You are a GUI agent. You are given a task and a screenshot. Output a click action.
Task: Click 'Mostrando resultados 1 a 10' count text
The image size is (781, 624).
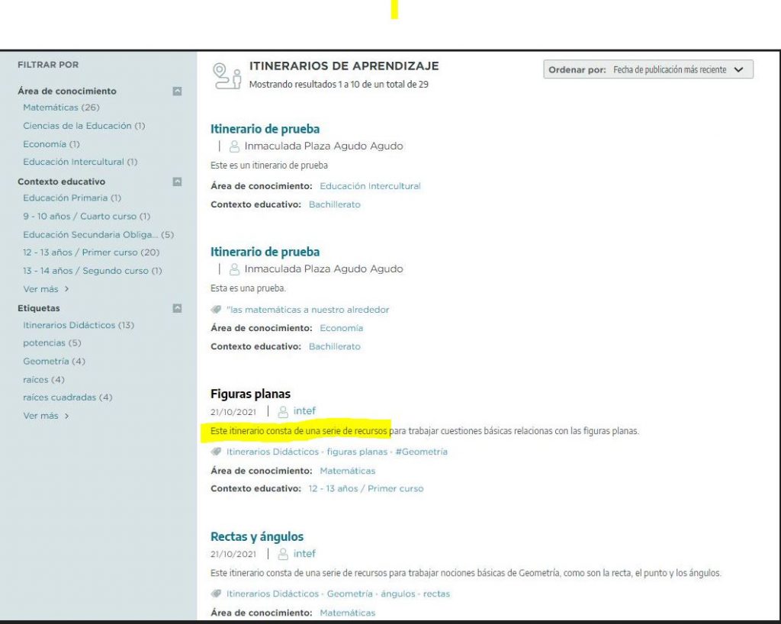(x=339, y=85)
